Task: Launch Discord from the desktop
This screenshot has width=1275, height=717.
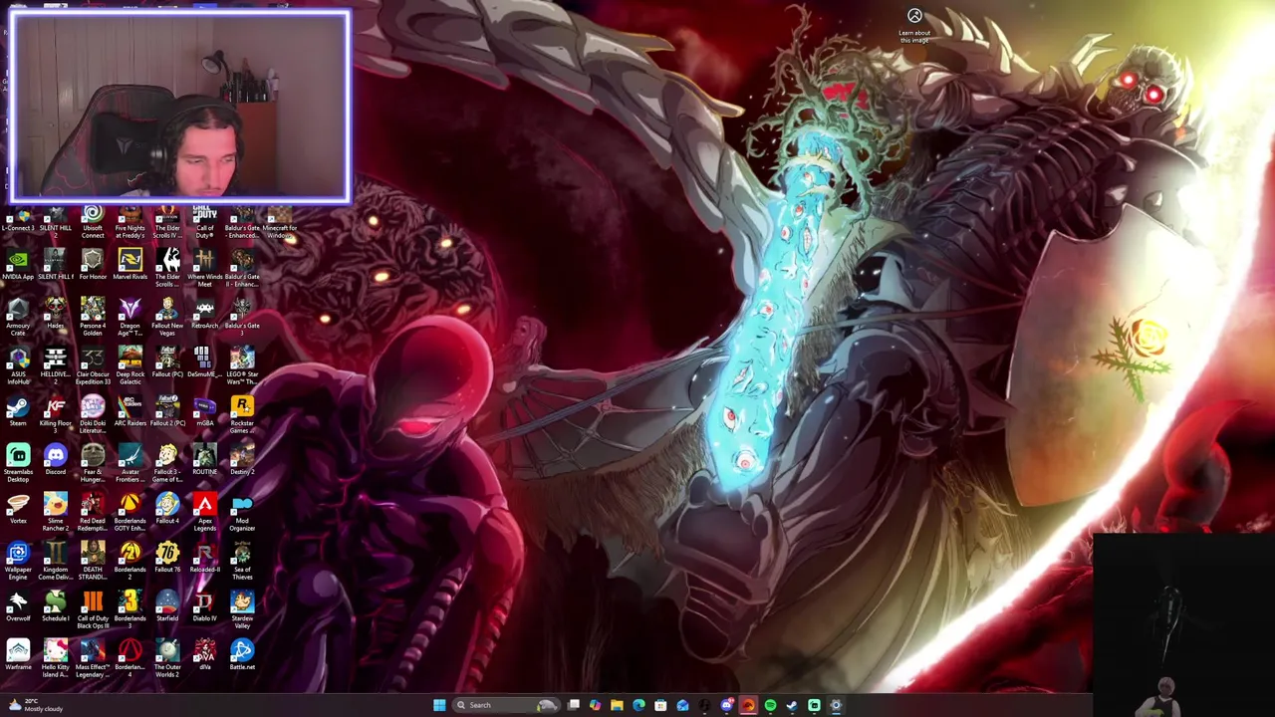Action: (55, 459)
